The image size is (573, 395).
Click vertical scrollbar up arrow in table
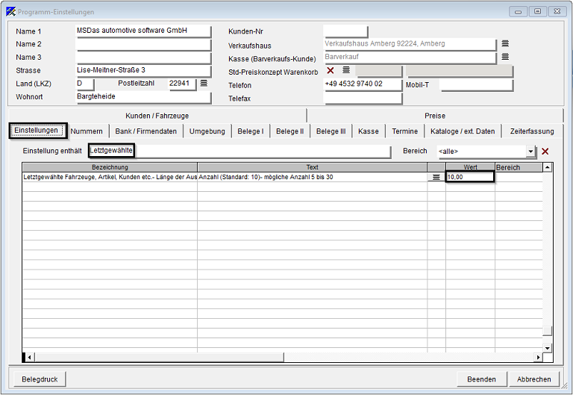coord(547,167)
